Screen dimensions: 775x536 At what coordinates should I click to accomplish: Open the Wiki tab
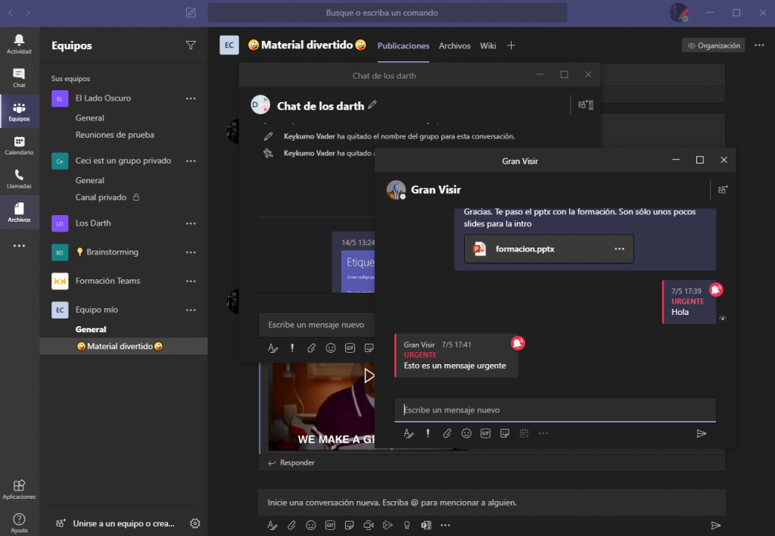coord(487,45)
